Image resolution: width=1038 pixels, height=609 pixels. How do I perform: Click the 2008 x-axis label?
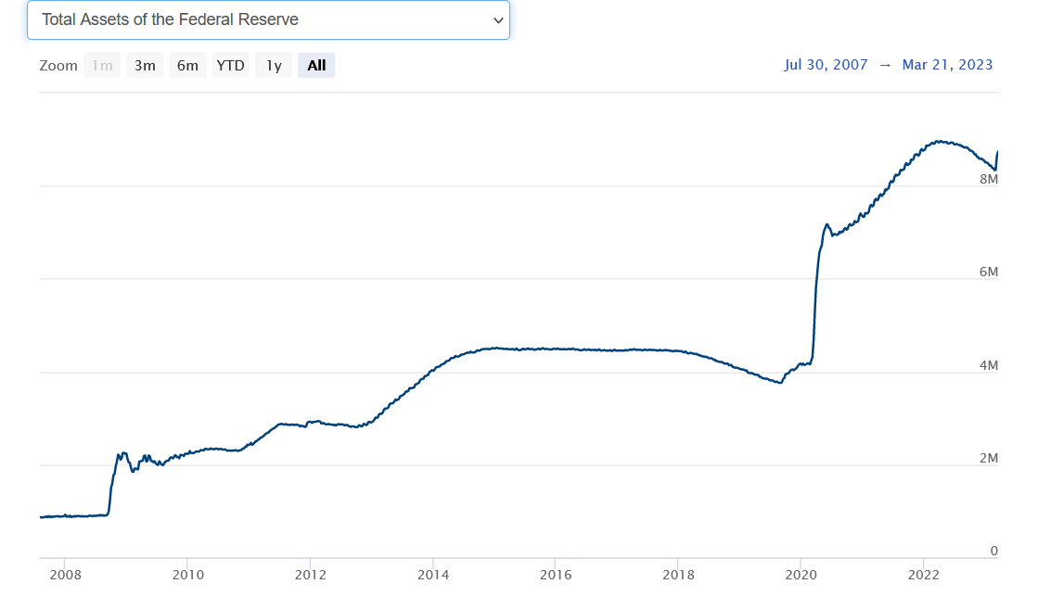66,575
